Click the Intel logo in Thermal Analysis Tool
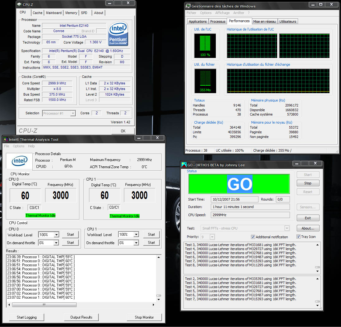Image resolution: width=341 pixels, height=327 pixels. [x=19, y=161]
